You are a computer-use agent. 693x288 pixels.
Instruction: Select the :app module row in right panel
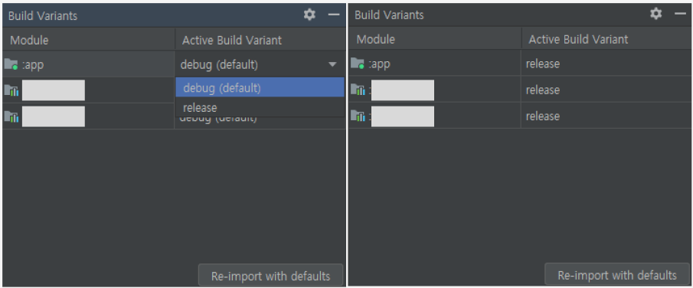tap(520, 64)
